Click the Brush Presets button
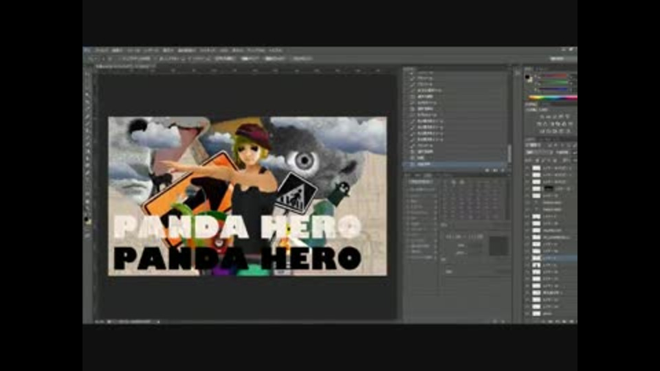This screenshot has height=371, width=660. coord(420,181)
